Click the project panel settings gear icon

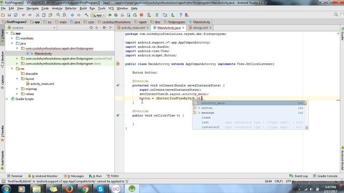104,28
